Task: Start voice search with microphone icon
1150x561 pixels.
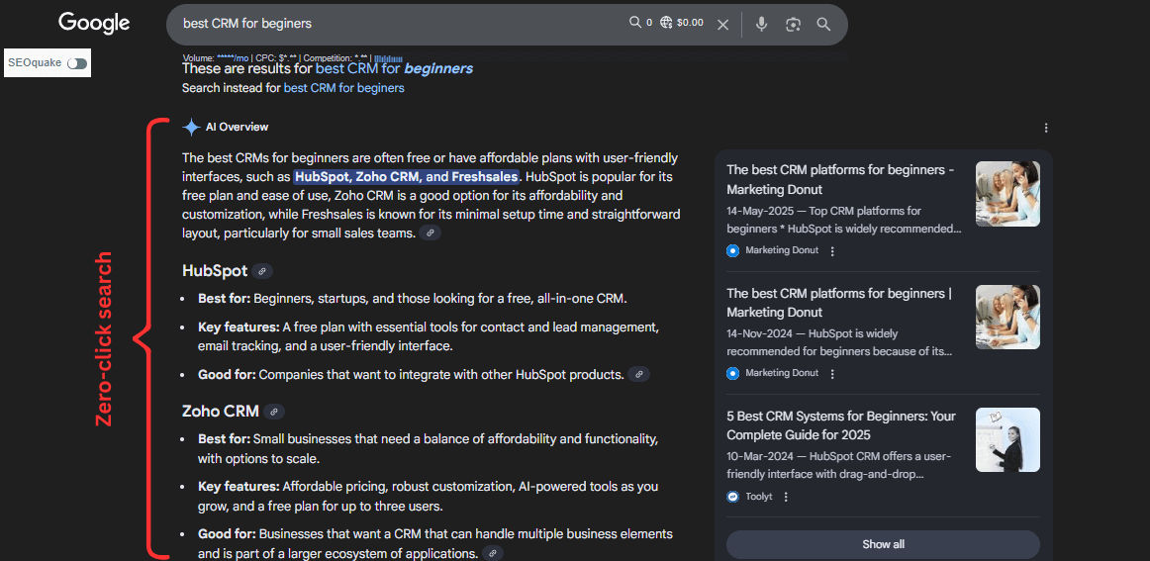Action: point(761,24)
